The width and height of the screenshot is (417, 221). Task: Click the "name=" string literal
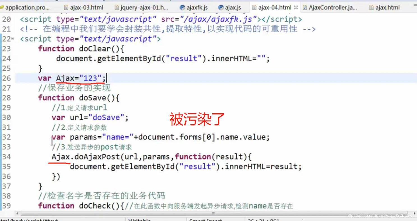pyautogui.click(x=118, y=137)
